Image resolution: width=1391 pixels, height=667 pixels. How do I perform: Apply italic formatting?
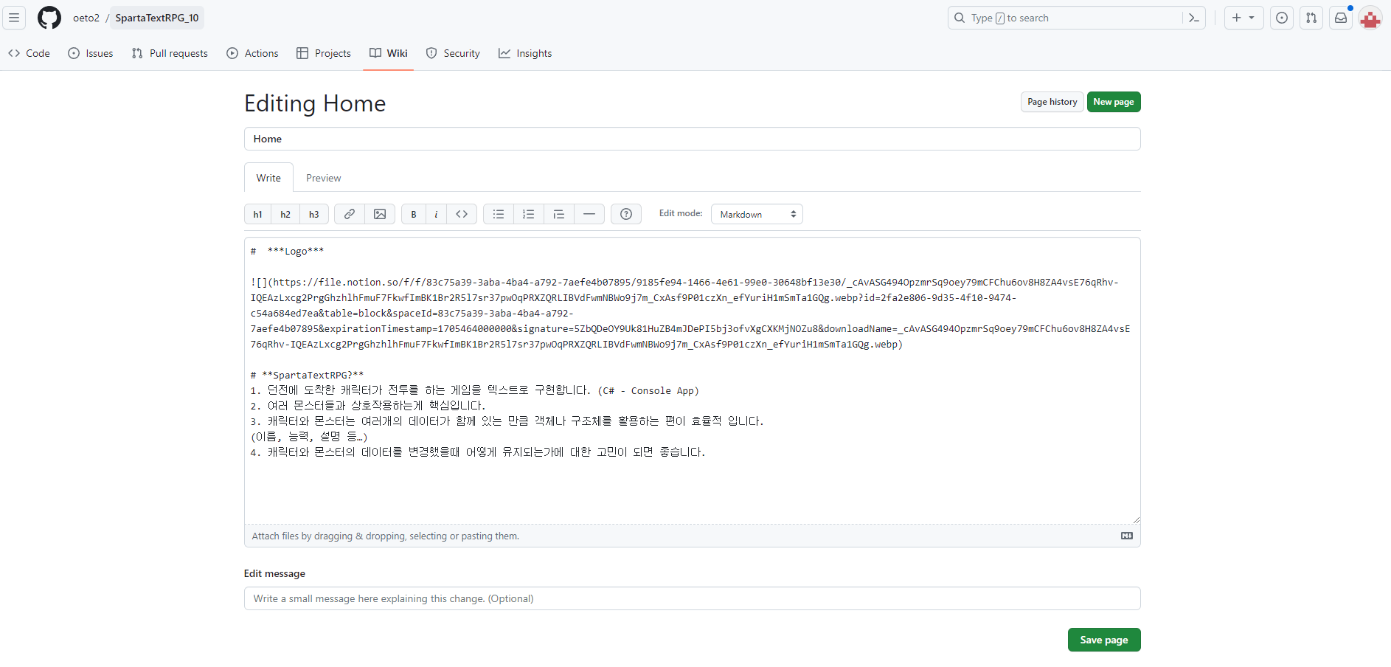click(436, 214)
